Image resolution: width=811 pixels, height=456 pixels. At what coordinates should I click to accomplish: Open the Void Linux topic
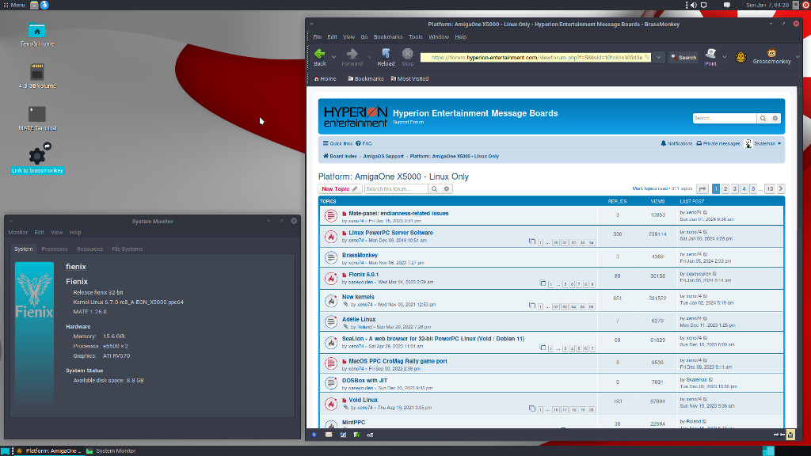(363, 400)
